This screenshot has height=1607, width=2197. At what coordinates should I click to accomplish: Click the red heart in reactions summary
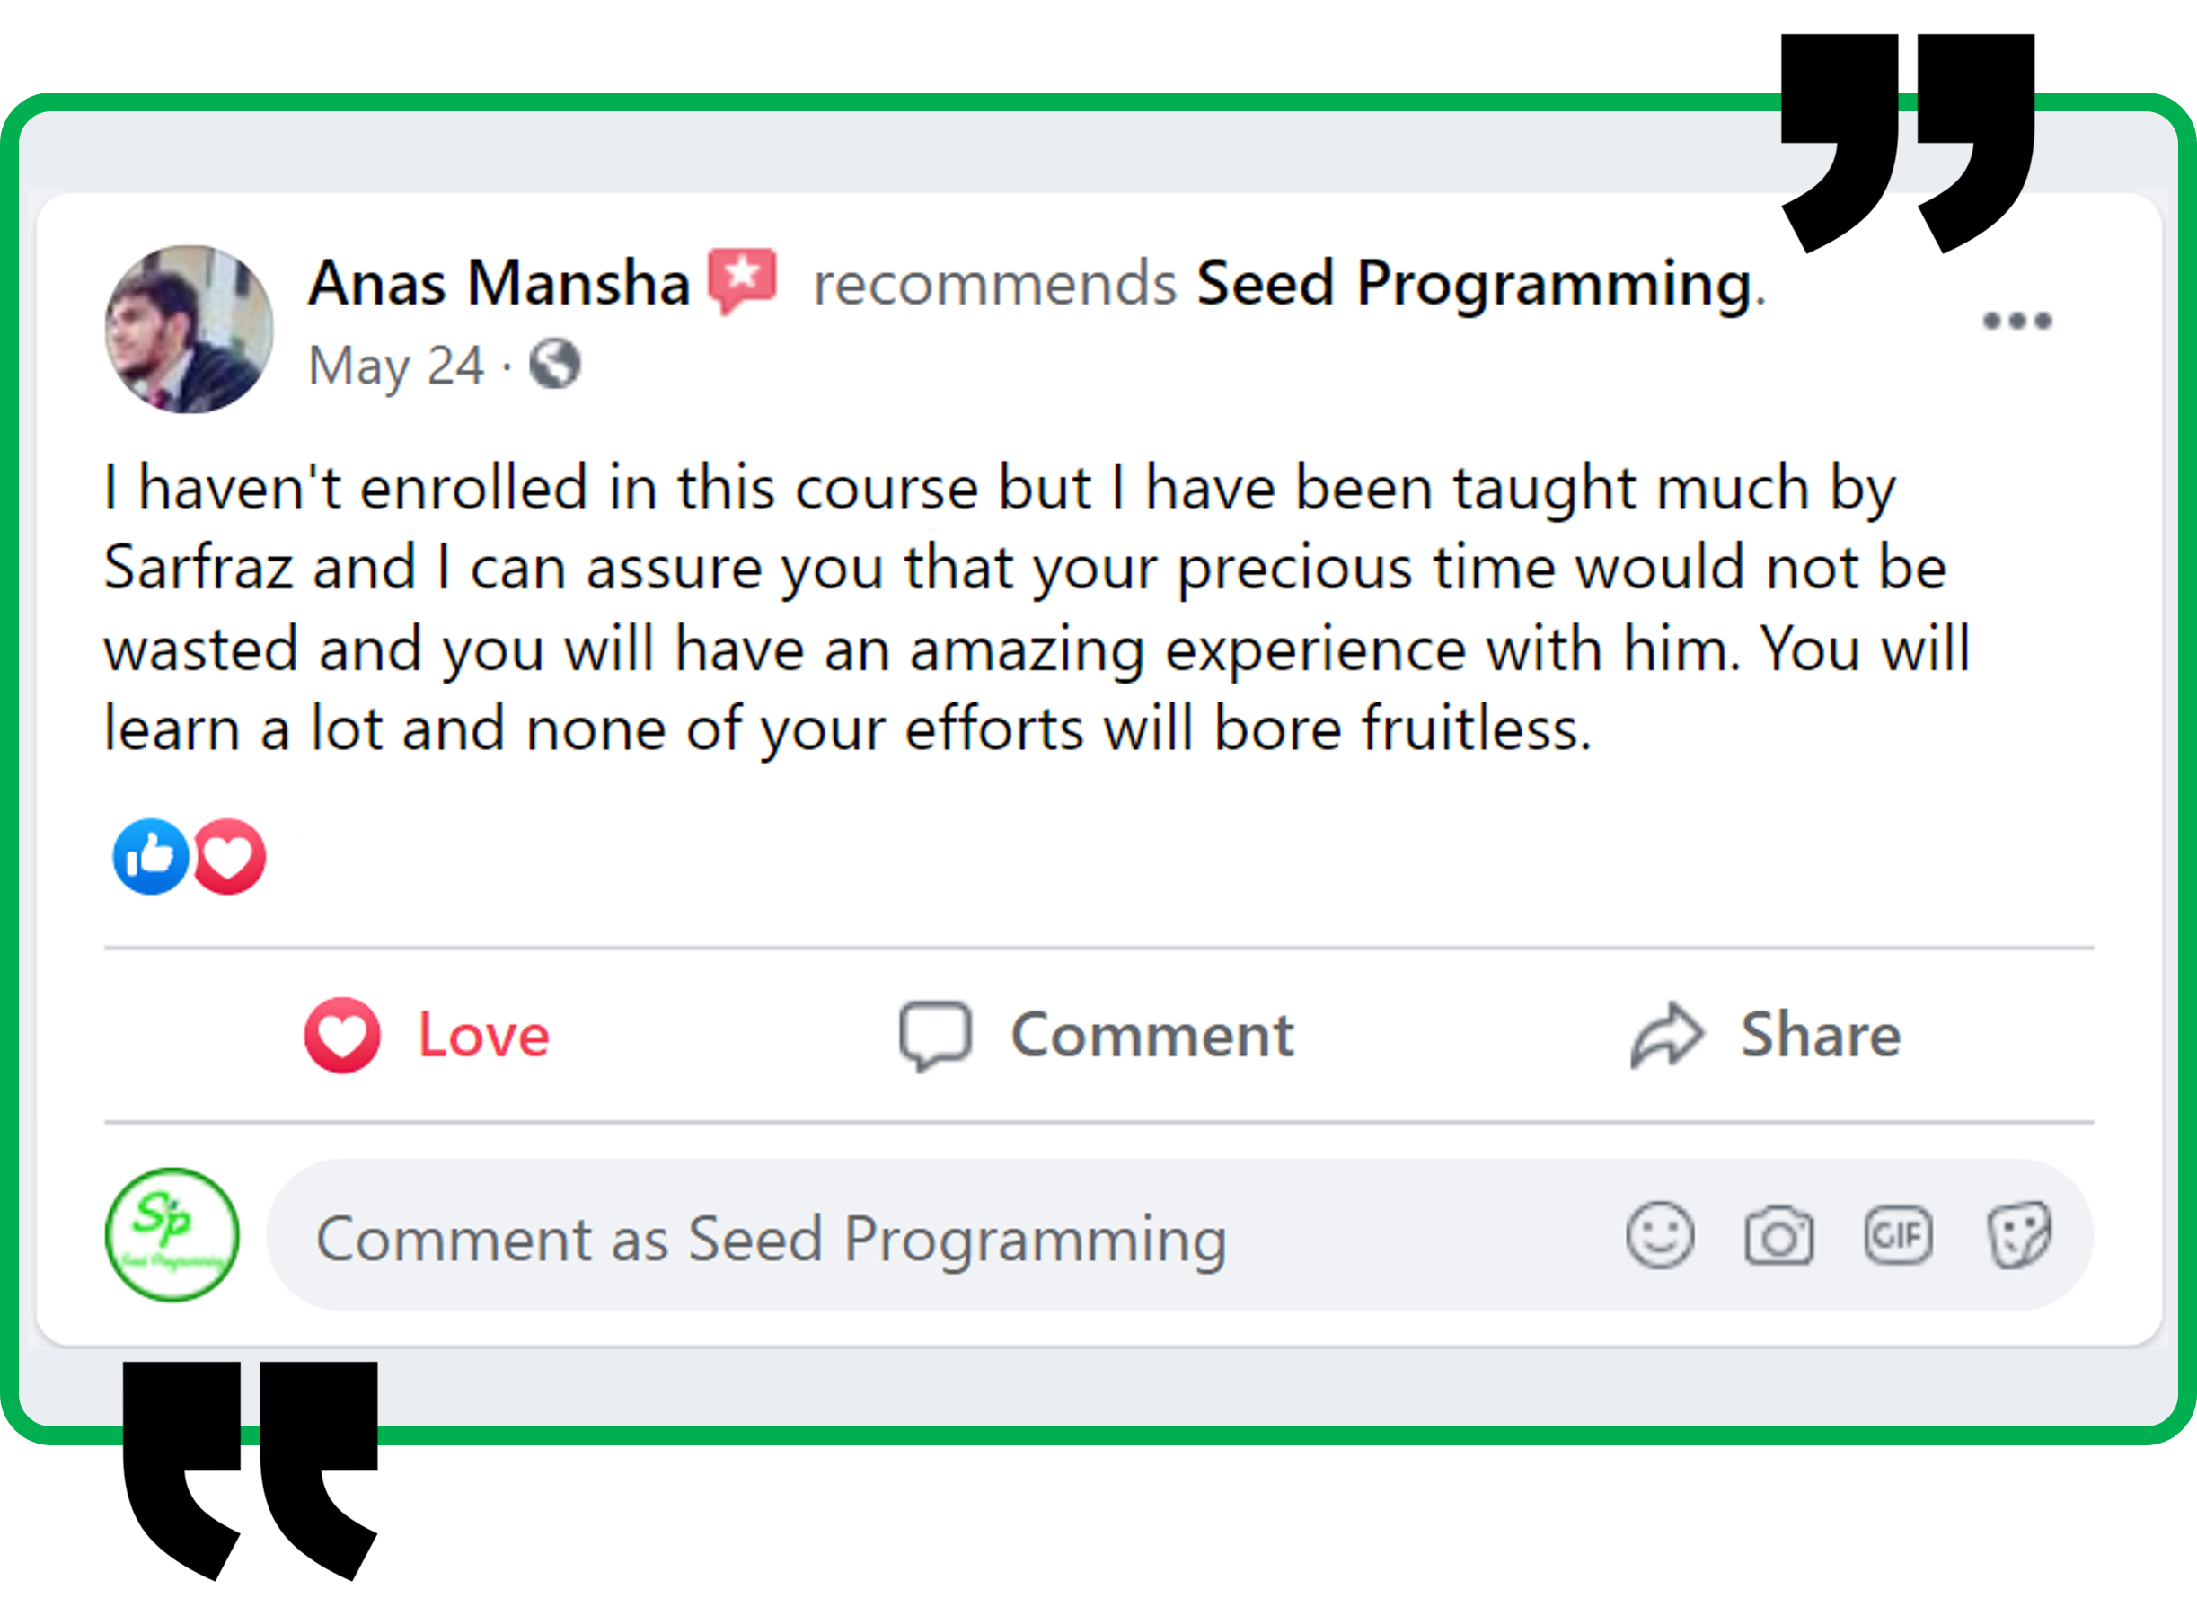(230, 856)
